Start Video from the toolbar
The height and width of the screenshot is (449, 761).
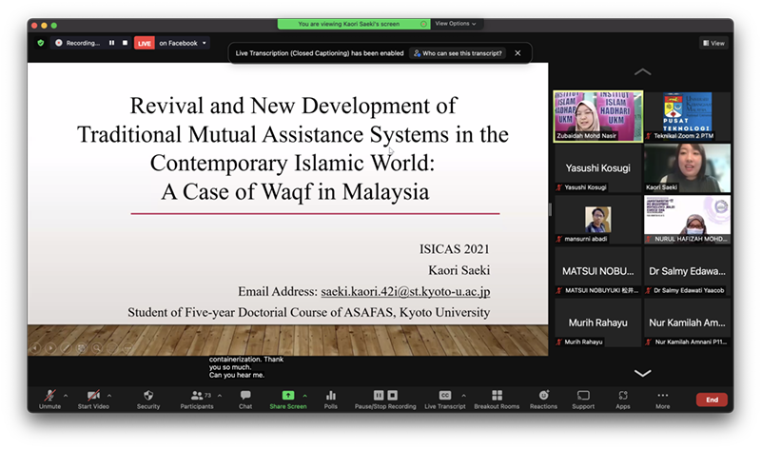click(92, 398)
